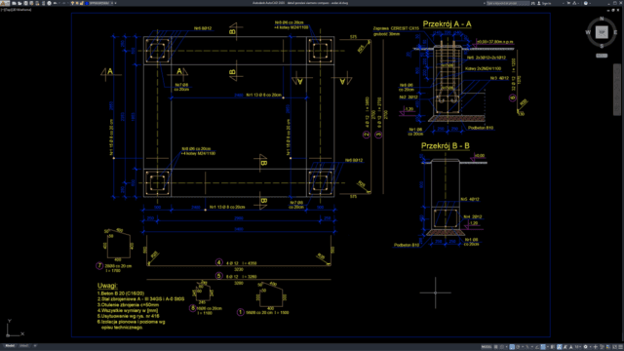
Task: Toggle Polar Tracking in status bar
Action: (x=518, y=347)
